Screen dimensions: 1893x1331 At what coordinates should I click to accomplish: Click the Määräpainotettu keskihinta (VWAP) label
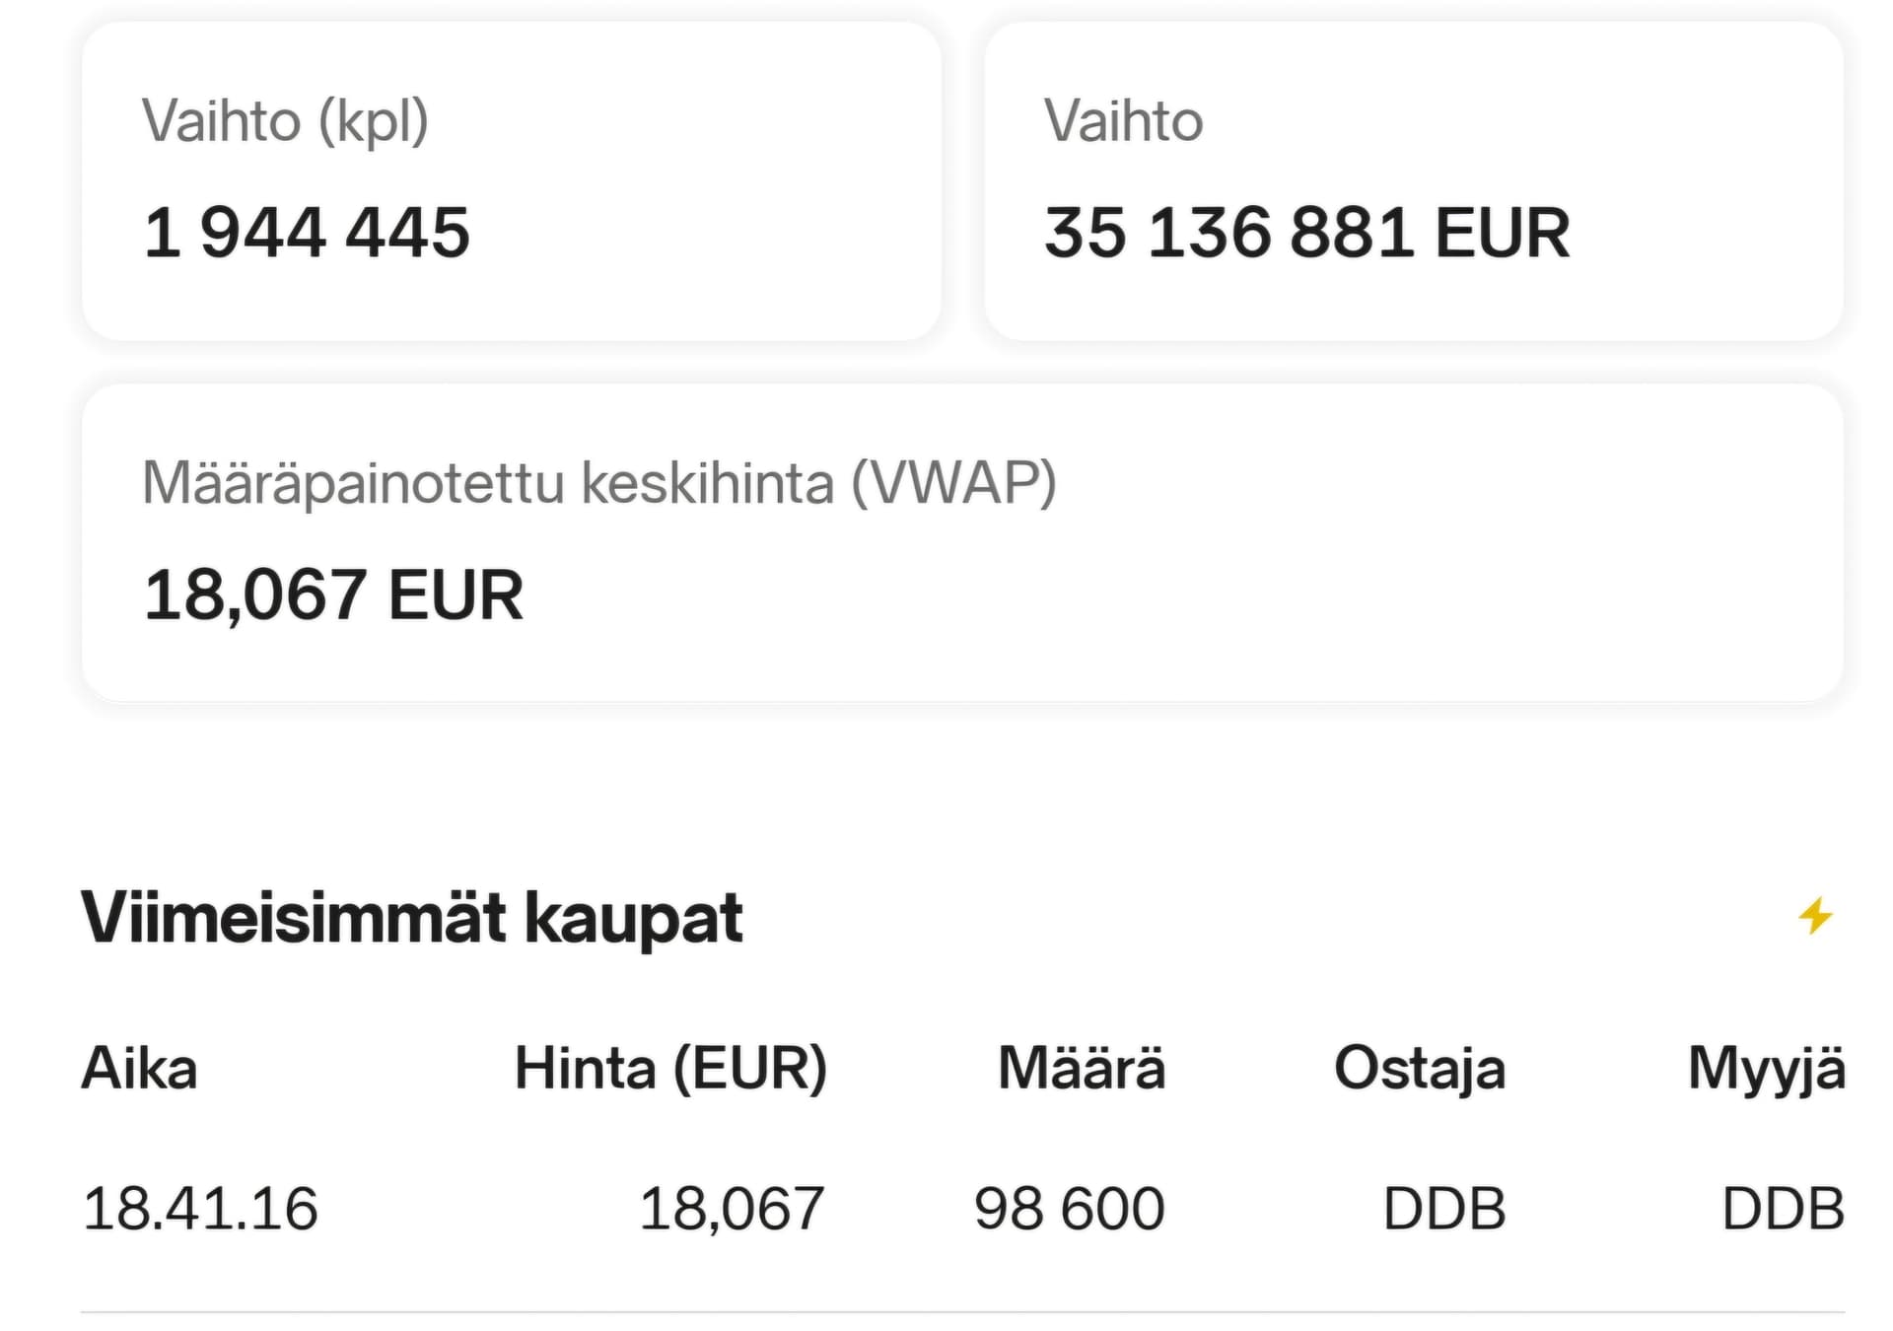click(x=598, y=483)
